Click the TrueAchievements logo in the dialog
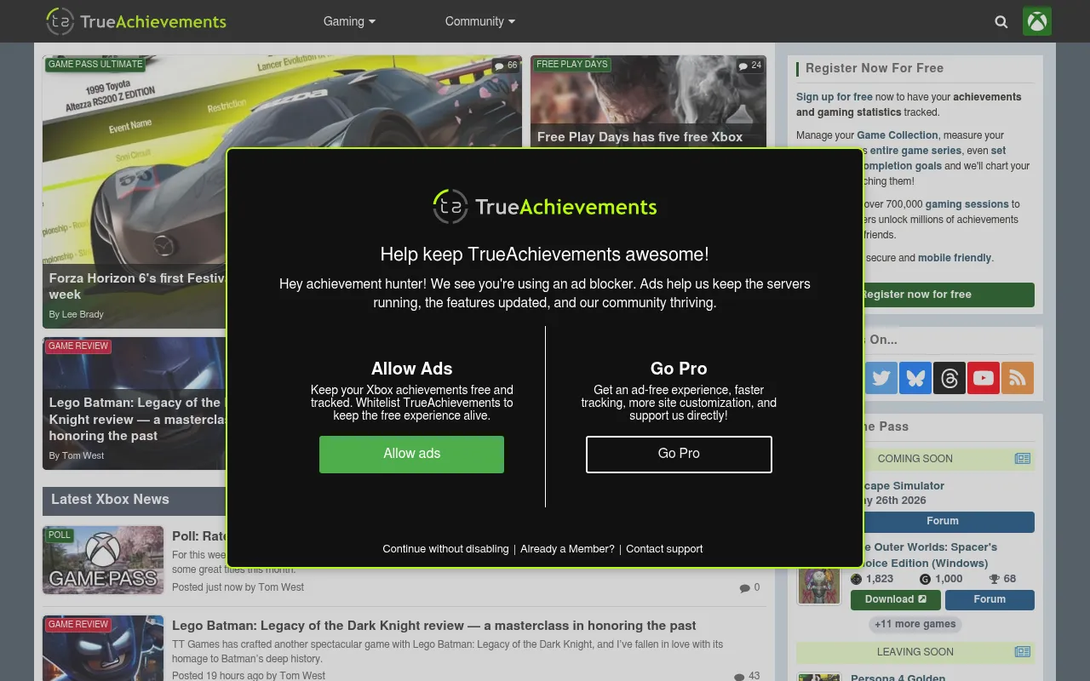This screenshot has width=1090, height=681. pos(545,206)
